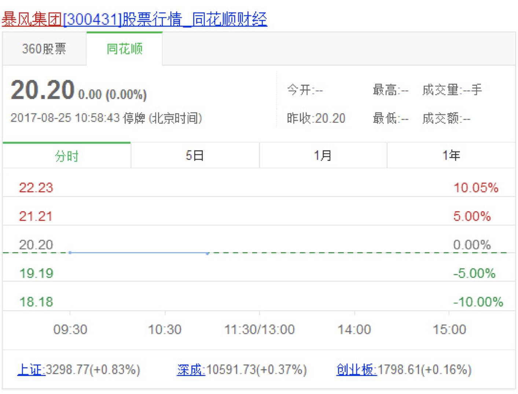This screenshot has height=394, width=518.
Task: Click the current price 20.20 headline
Action: [43, 90]
